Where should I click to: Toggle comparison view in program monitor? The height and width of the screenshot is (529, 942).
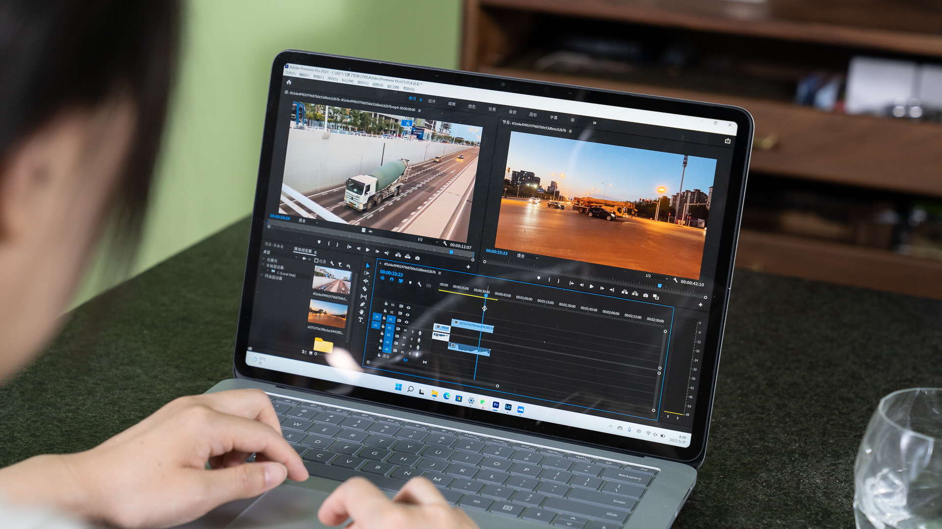click(656, 297)
